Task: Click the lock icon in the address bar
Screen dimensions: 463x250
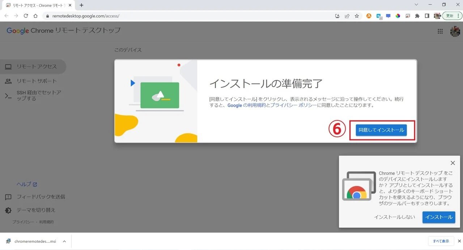Action: [x=47, y=16]
